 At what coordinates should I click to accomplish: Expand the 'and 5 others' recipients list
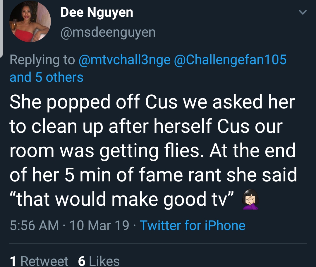tap(46, 77)
